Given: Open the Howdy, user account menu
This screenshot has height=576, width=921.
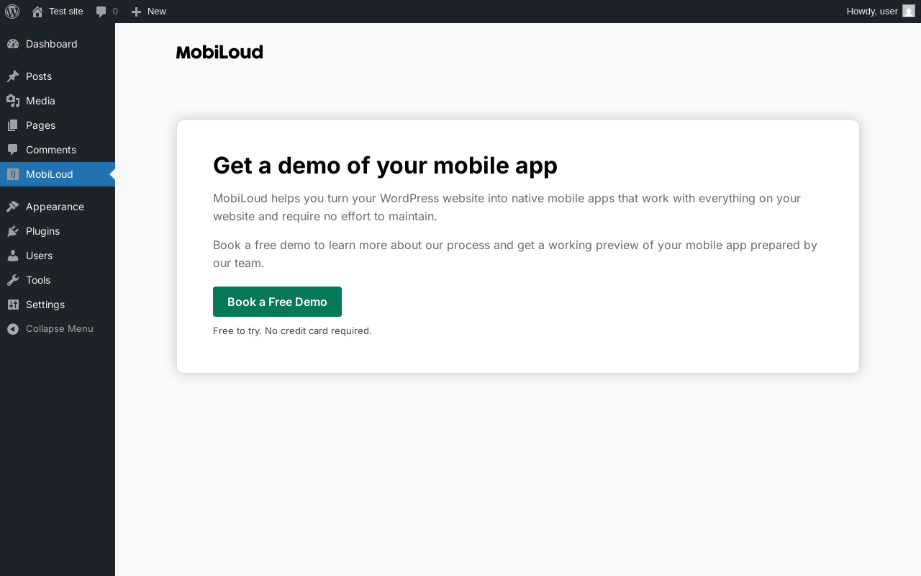Looking at the screenshot, I should (881, 12).
